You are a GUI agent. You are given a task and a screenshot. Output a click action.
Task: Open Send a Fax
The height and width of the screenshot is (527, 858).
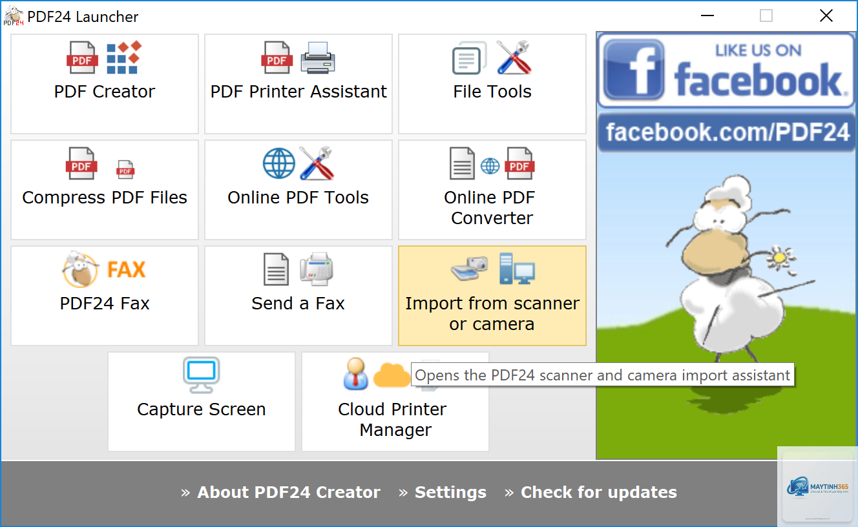click(x=298, y=296)
